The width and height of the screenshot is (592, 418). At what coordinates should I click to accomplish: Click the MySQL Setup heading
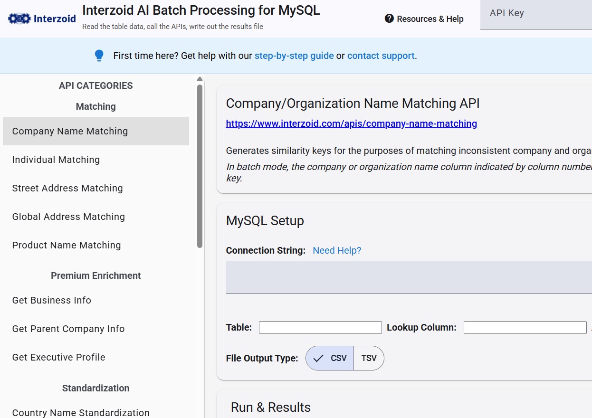click(x=265, y=221)
